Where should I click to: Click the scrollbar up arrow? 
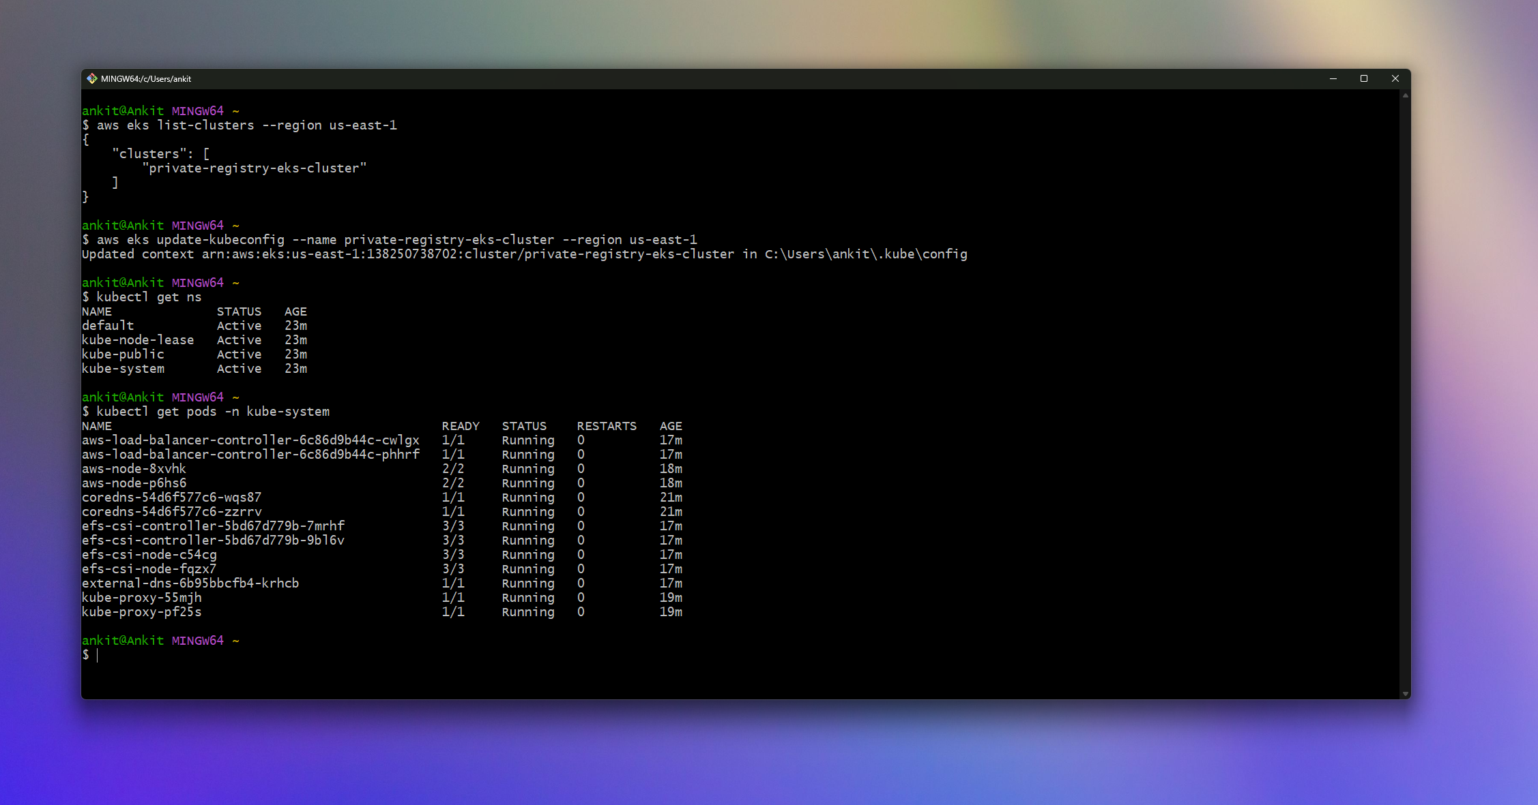(1406, 95)
